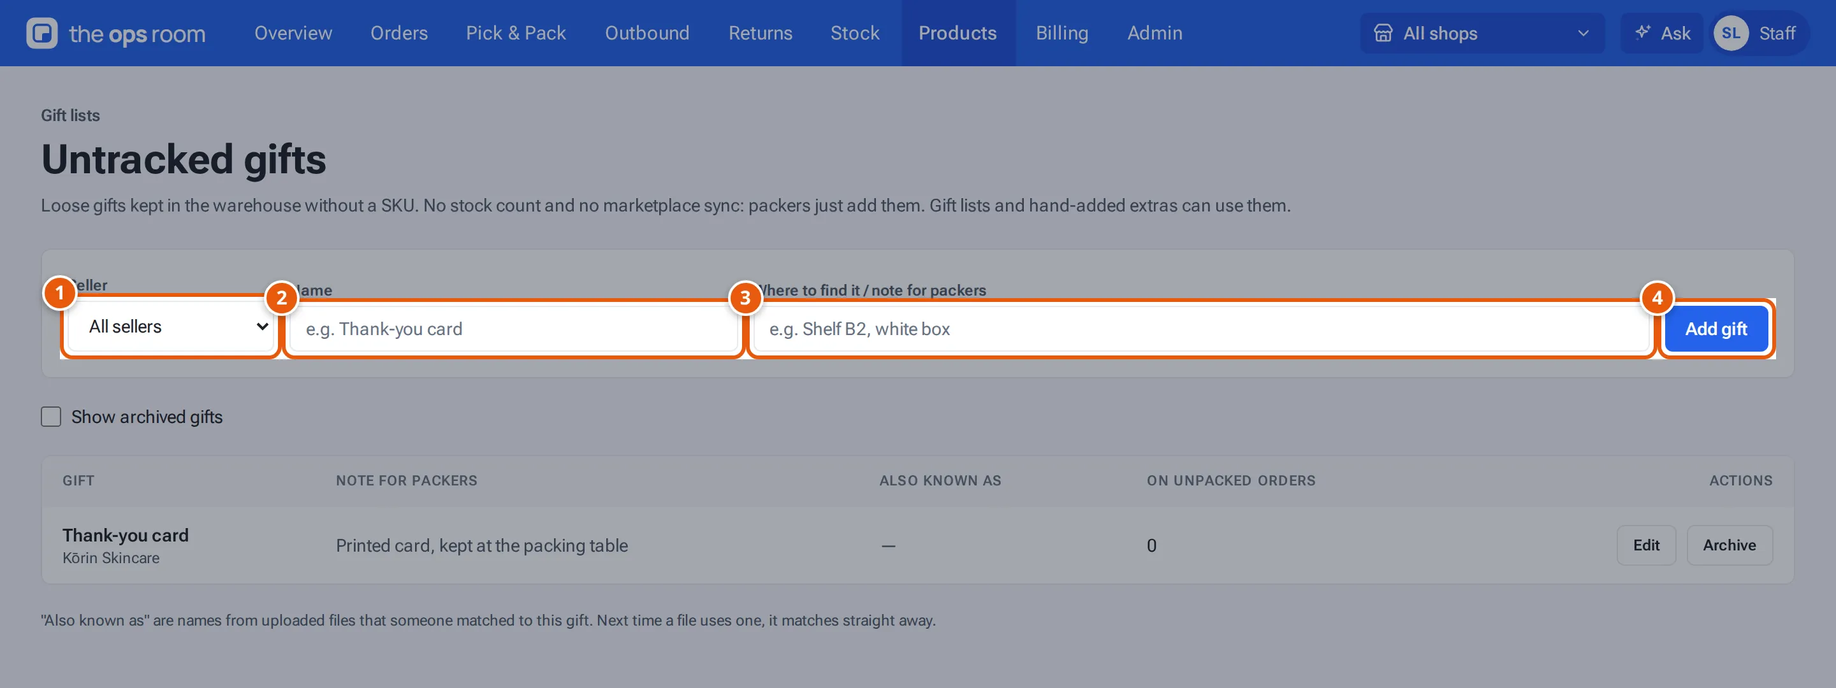Enable Show archived gifts checkbox

[50, 417]
